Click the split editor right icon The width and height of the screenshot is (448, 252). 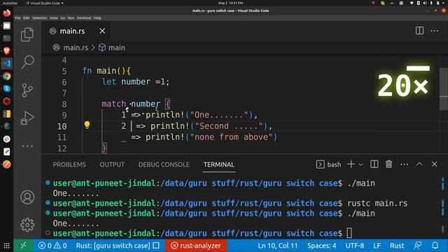(419, 31)
